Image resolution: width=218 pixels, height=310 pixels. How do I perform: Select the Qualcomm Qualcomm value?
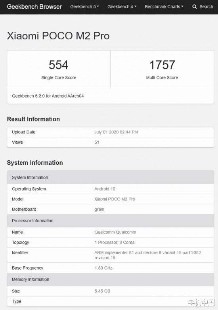tap(115, 232)
